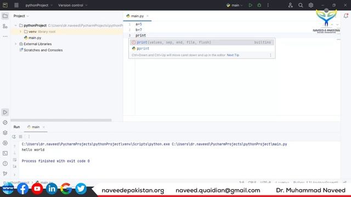Rerun main in Run panel
This screenshot has width=351, height=197.
[14, 137]
